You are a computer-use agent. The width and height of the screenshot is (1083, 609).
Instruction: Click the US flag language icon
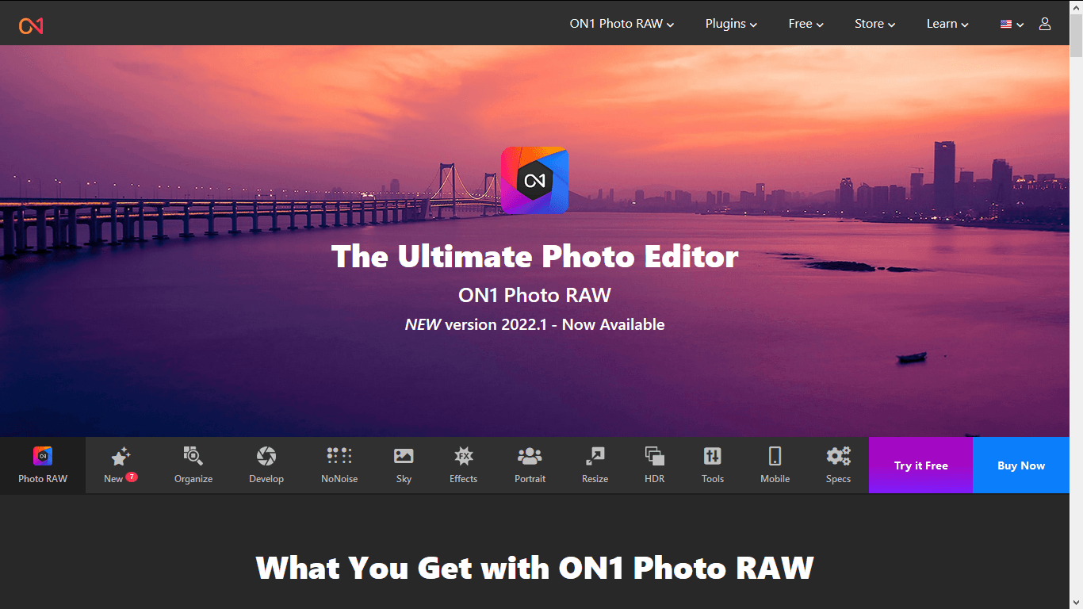tap(1006, 24)
